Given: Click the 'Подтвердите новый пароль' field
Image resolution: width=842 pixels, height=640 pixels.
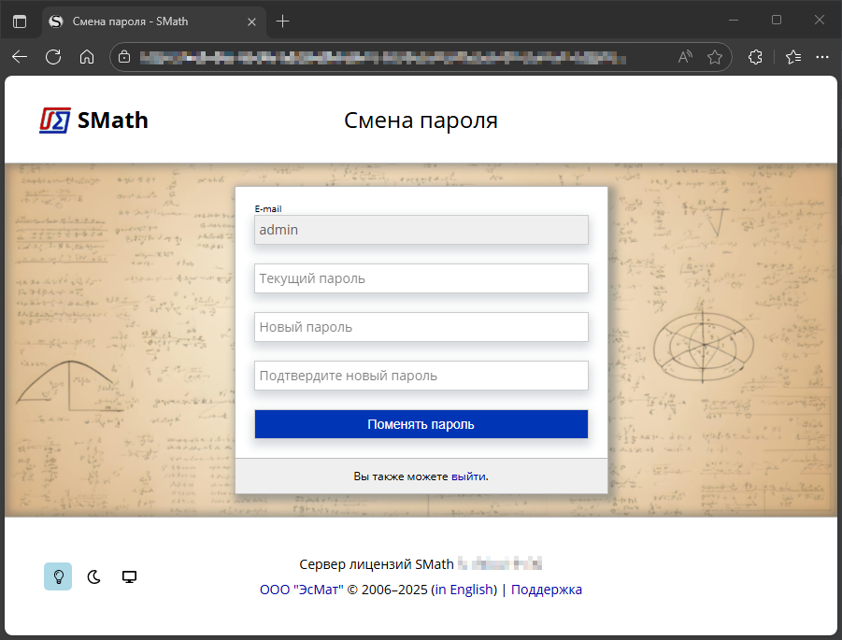Looking at the screenshot, I should coord(421,376).
